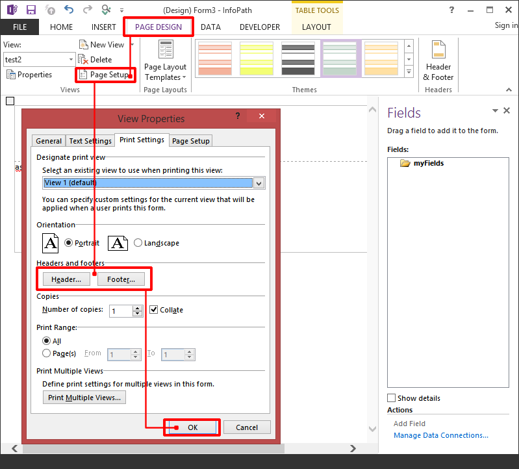Image resolution: width=519 pixels, height=469 pixels.
Task: Select All print range
Action: 46,341
